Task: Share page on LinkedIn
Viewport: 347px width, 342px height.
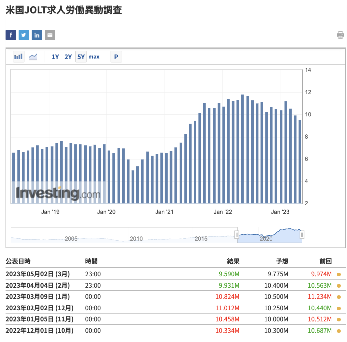Action: tap(37, 35)
